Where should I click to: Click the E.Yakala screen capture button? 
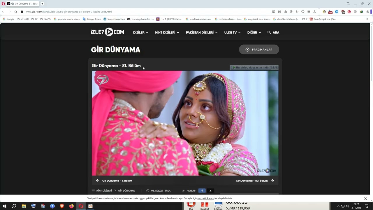pos(218,206)
